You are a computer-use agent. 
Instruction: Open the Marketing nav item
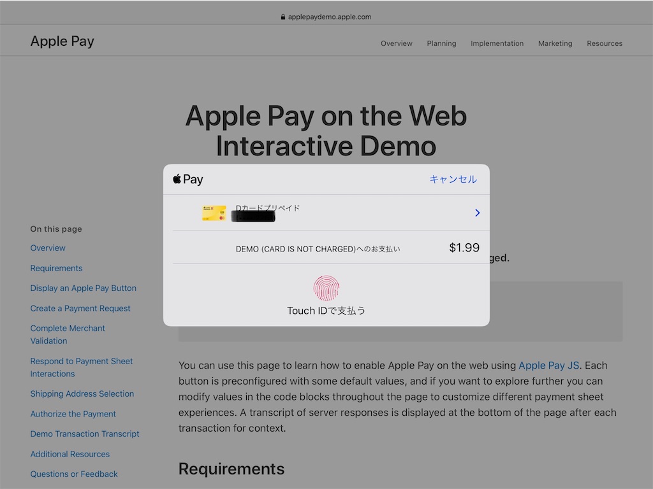tap(555, 43)
